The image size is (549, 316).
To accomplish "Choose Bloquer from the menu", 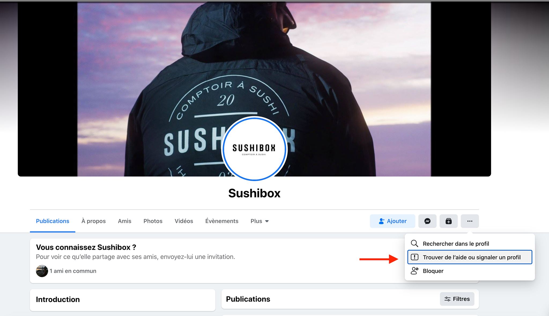I will click(470, 271).
